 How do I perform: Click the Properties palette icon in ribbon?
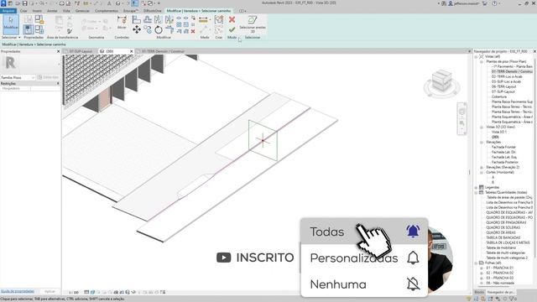click(x=28, y=29)
